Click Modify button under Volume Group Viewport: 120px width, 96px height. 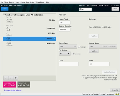pyautogui.click(x=94, y=51)
